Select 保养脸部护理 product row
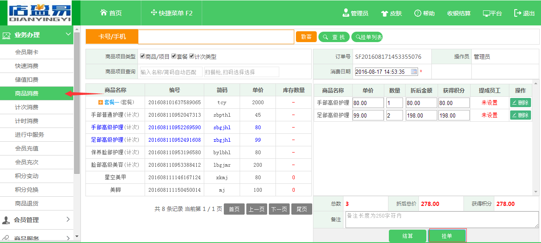541x243 pixels. click(198, 153)
